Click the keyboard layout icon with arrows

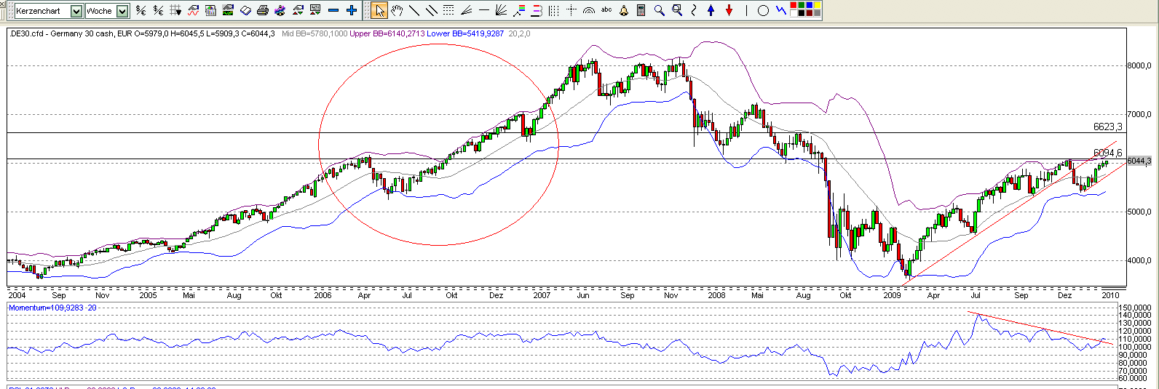tap(315, 10)
